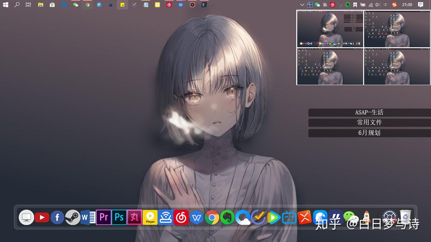Open WeChat tray icon

[x=317, y=5]
